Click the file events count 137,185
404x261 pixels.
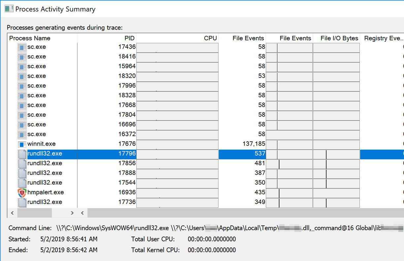pyautogui.click(x=254, y=144)
